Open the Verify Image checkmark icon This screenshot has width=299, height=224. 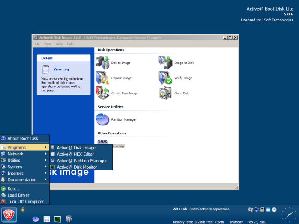tap(165, 78)
